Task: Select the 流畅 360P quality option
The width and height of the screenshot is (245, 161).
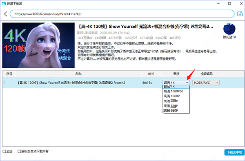Action: tap(176, 110)
